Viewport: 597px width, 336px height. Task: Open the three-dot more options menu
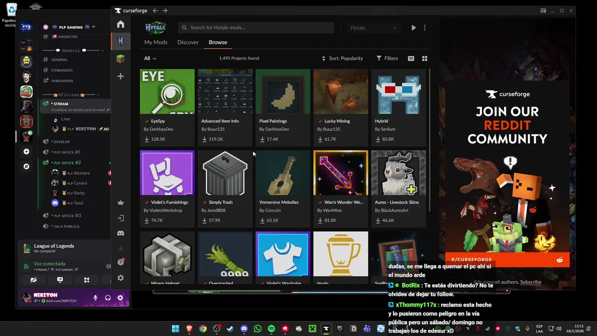tap(424, 28)
